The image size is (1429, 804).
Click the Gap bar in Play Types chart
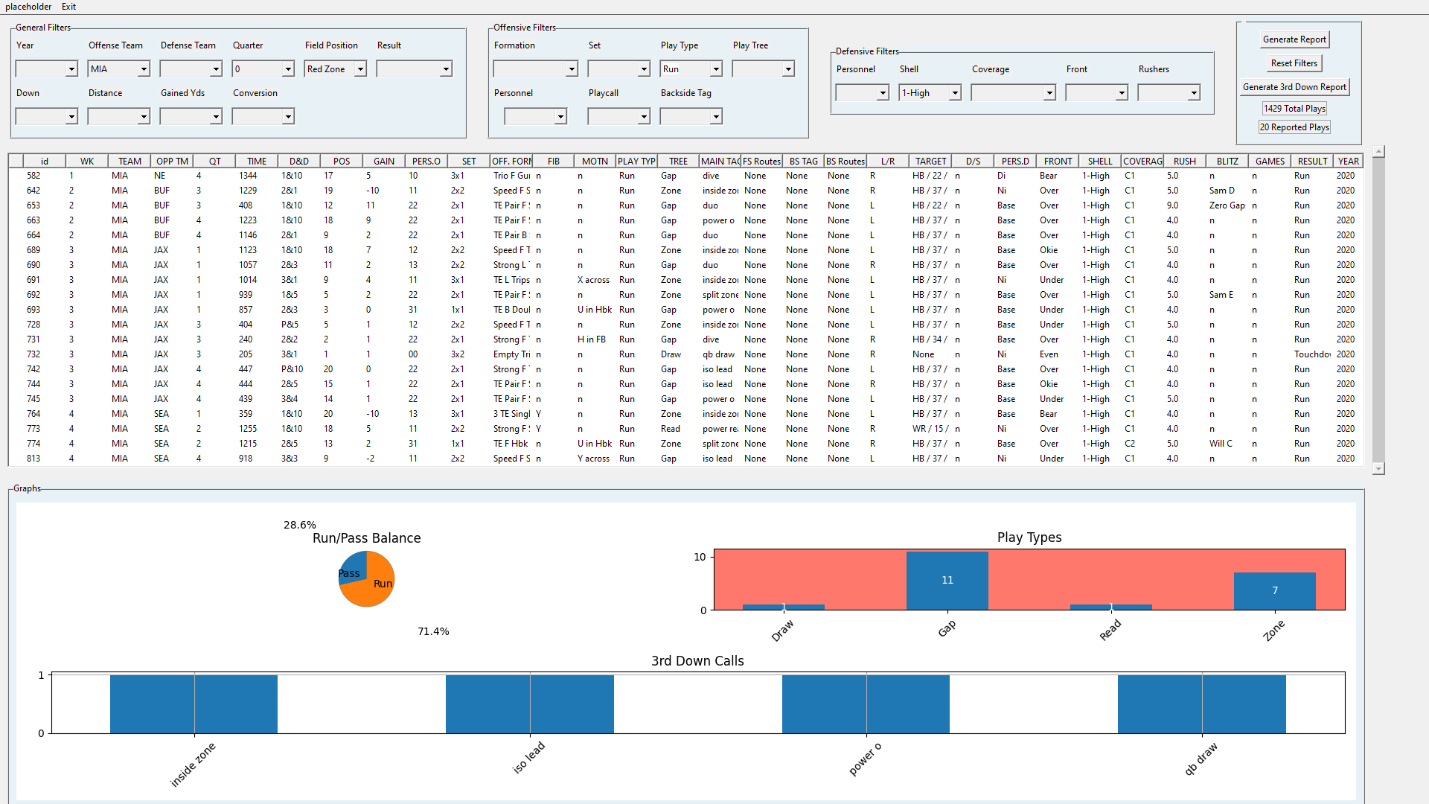click(947, 581)
